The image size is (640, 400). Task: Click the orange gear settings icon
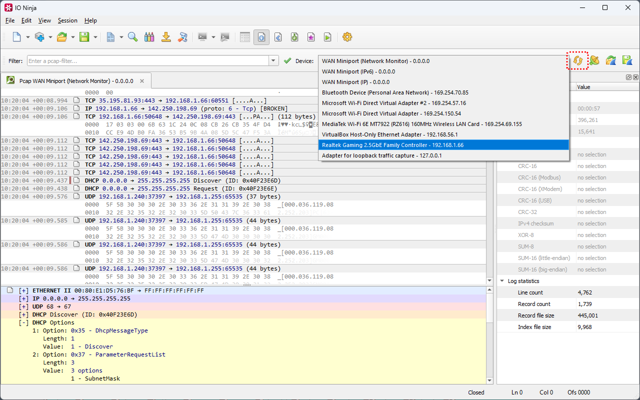(347, 37)
